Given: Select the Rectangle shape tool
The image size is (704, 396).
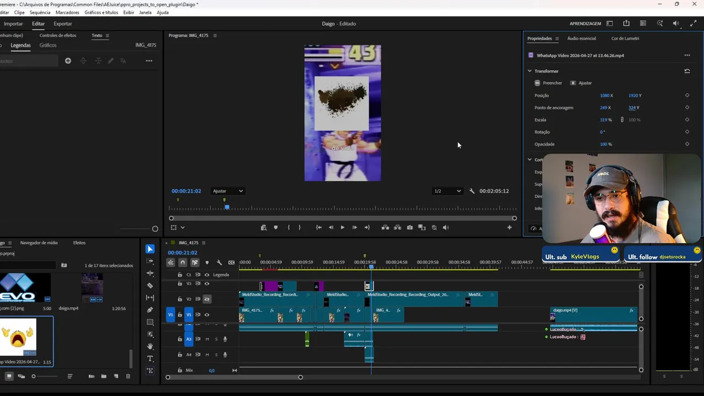Looking at the screenshot, I should (150, 322).
